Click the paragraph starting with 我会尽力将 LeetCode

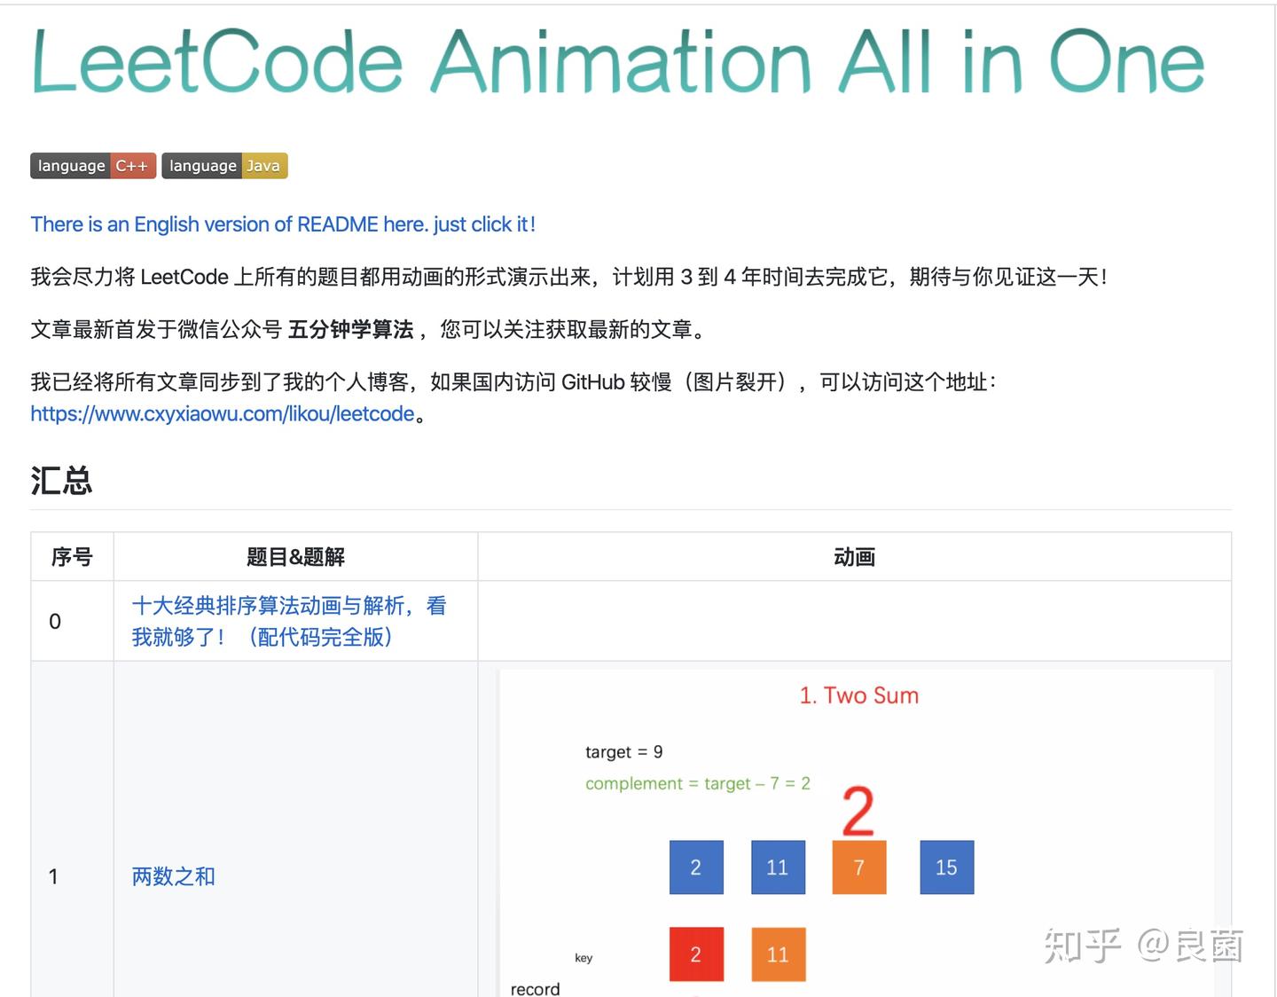[x=568, y=278]
